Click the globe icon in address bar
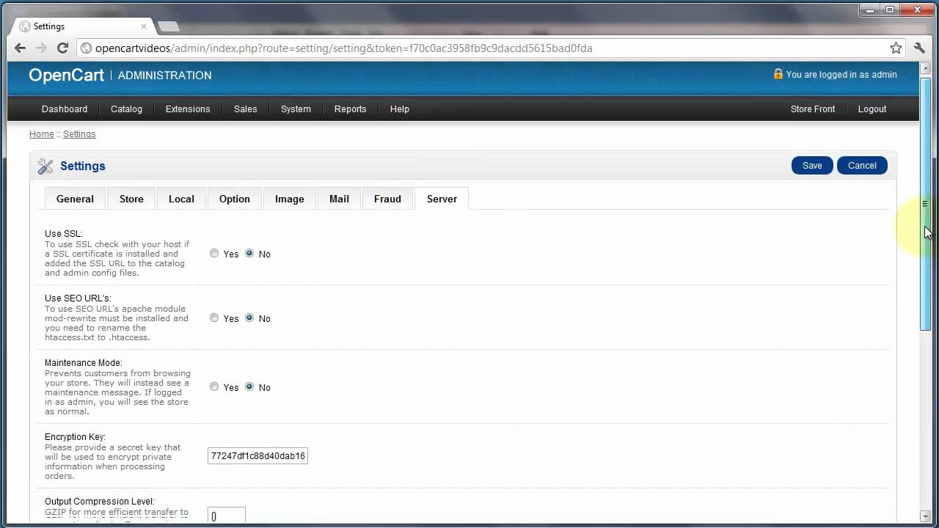 86,48
